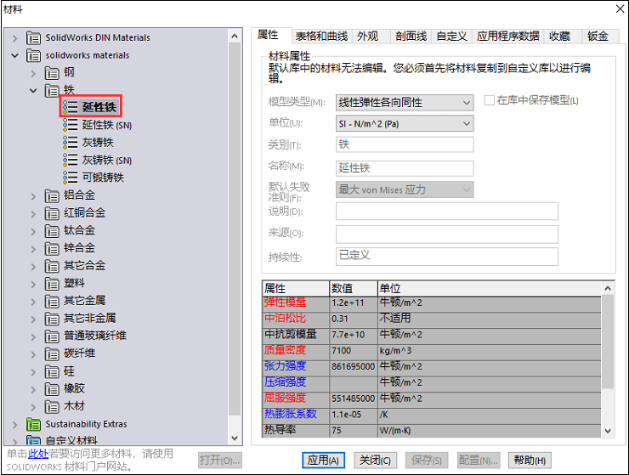This screenshot has height=475, width=629.
Task: Click the 其它金属 category folder icon
Action: (x=52, y=302)
